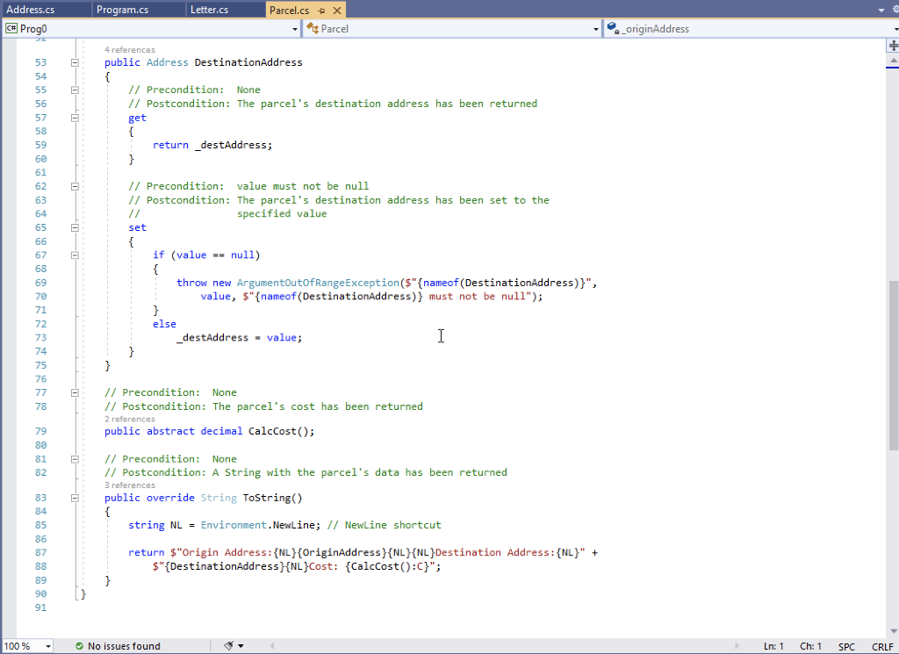Open the Code Cleanup options arrow

point(241,646)
